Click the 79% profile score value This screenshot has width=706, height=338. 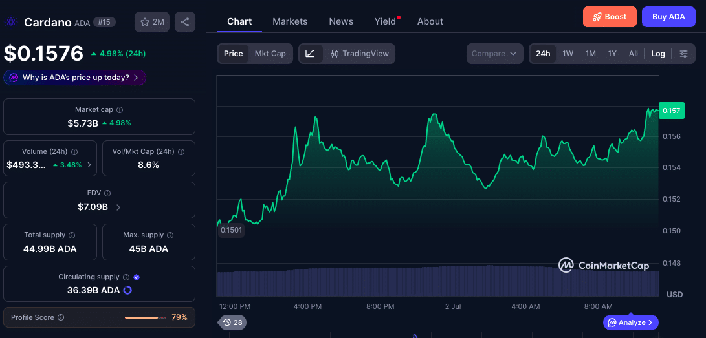pyautogui.click(x=179, y=317)
